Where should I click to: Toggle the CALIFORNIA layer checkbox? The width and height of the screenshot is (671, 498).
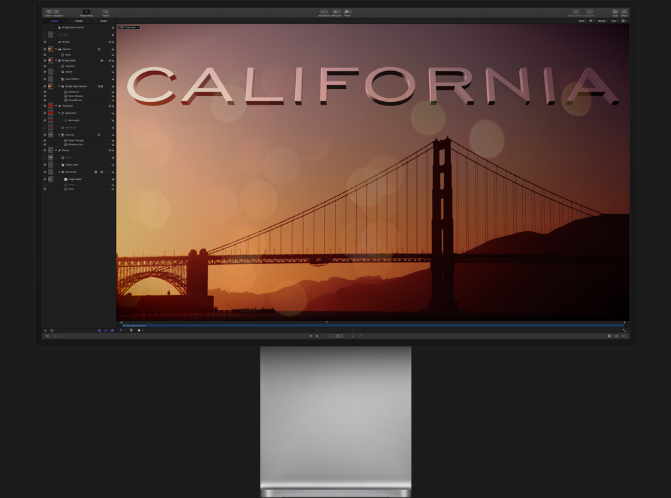[45, 79]
